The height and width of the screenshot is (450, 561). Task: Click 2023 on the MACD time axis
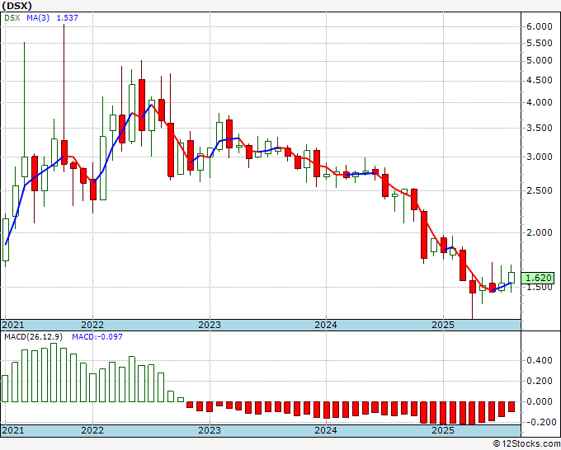pyautogui.click(x=210, y=430)
